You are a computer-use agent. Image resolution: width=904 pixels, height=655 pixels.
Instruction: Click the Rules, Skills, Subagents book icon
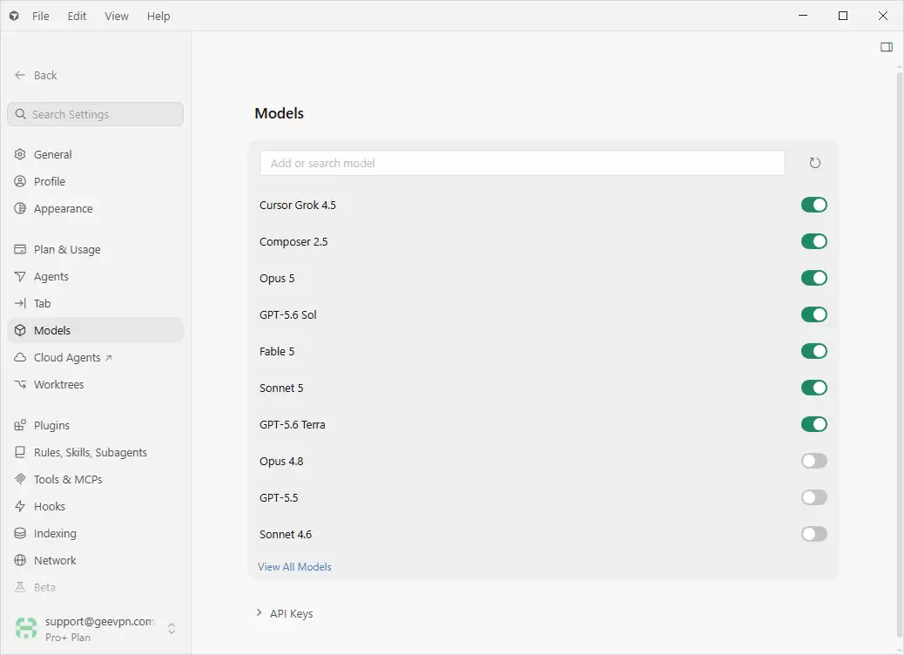point(20,453)
